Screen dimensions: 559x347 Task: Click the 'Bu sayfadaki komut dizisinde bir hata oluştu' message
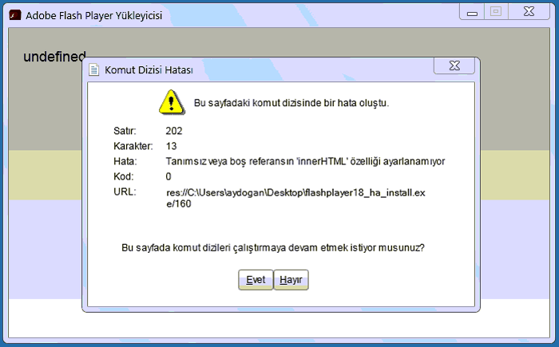(x=291, y=103)
